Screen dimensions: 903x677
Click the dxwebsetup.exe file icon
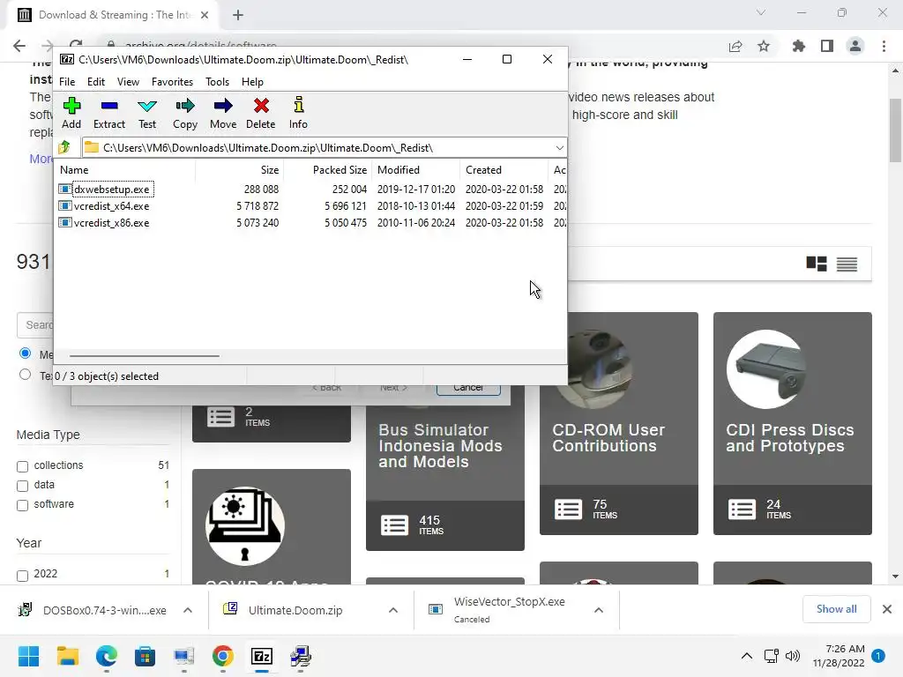click(x=65, y=189)
